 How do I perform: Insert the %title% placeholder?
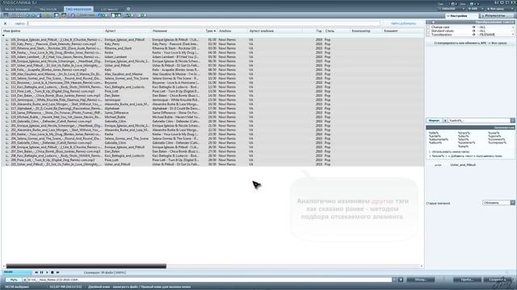point(434,133)
